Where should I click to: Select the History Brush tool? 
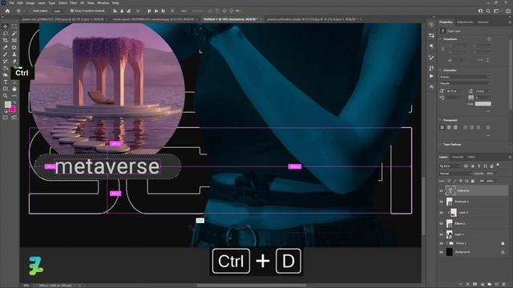pos(6,61)
